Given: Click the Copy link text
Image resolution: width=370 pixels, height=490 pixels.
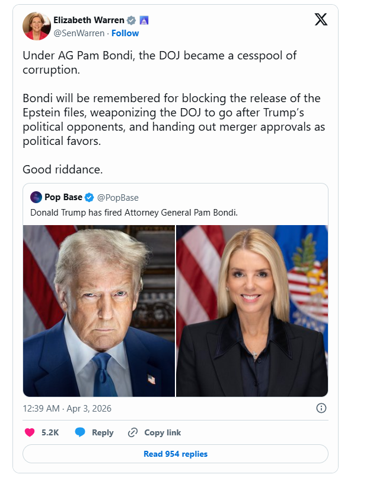Looking at the screenshot, I should click(x=162, y=432).
